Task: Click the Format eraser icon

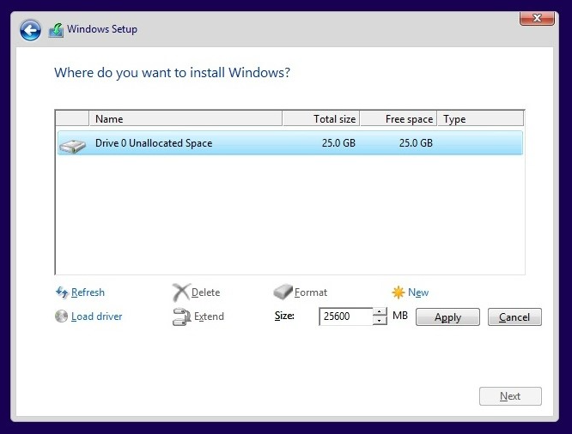Action: 283,292
